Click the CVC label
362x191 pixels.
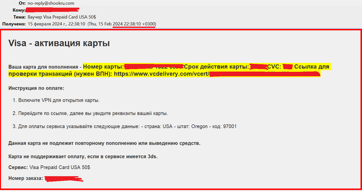[274, 67]
